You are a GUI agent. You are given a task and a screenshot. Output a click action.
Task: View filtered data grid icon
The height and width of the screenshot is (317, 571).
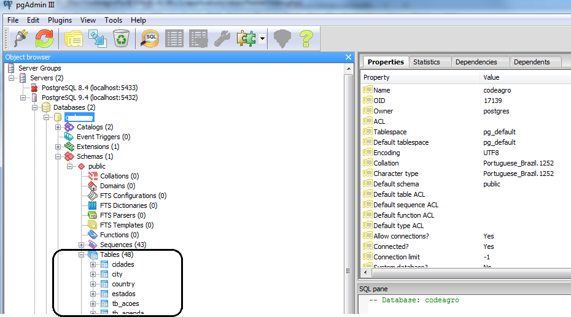(x=198, y=39)
